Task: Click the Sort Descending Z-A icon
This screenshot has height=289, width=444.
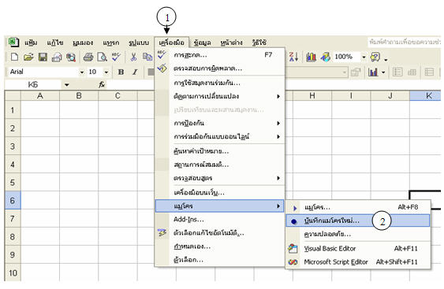Action: pos(293,57)
